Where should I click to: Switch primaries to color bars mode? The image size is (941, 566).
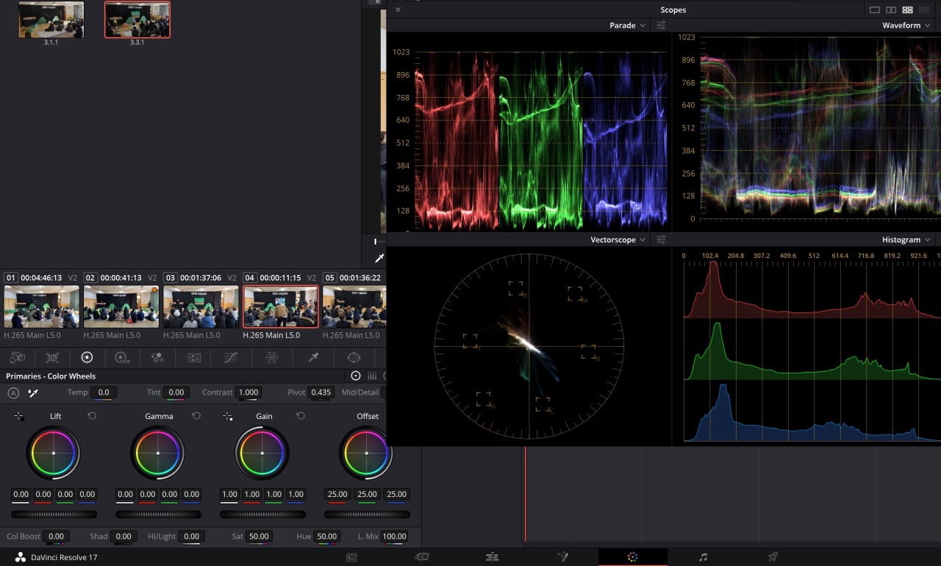372,376
